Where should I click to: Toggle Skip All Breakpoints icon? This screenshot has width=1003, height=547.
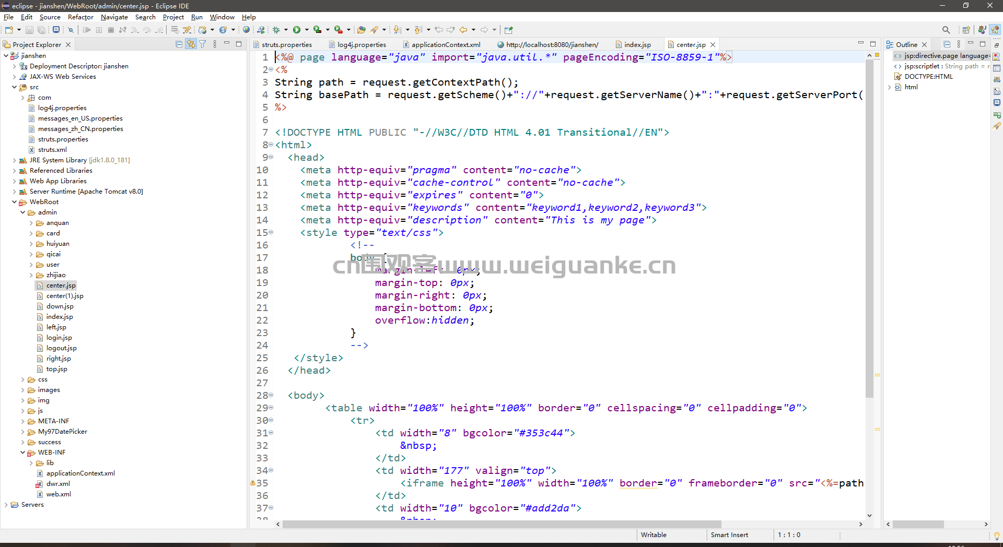[71, 30]
